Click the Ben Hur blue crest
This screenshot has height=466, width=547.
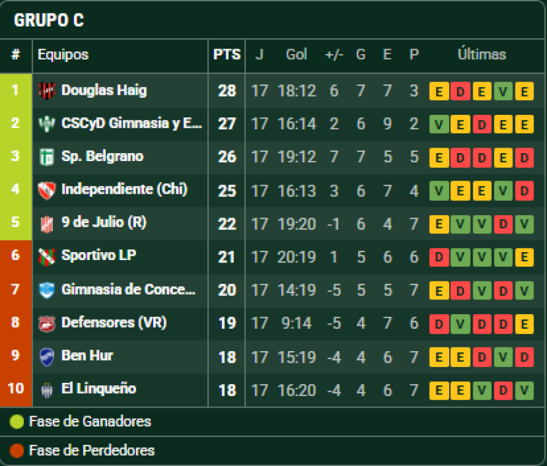pyautogui.click(x=46, y=355)
